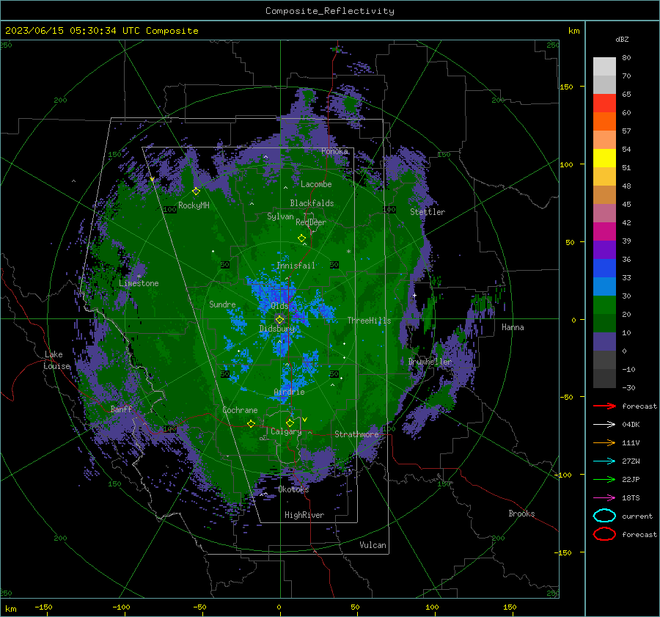Click the 'current' legend label

click(x=637, y=516)
